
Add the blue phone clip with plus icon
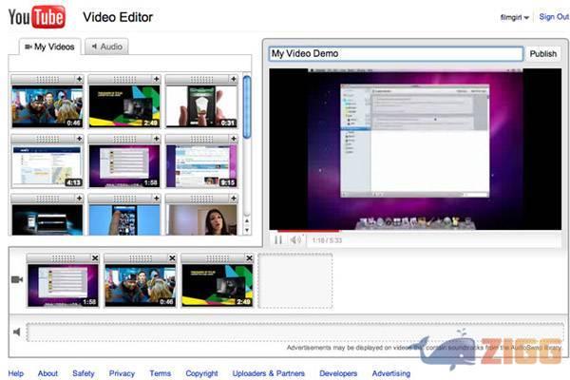[x=156, y=199]
